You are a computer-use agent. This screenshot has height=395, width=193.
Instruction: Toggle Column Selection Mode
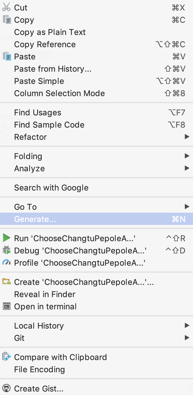tap(59, 93)
